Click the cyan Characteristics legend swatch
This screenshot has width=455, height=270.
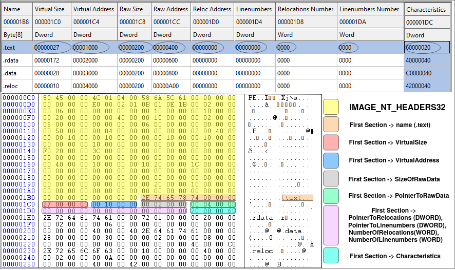coord(331,256)
